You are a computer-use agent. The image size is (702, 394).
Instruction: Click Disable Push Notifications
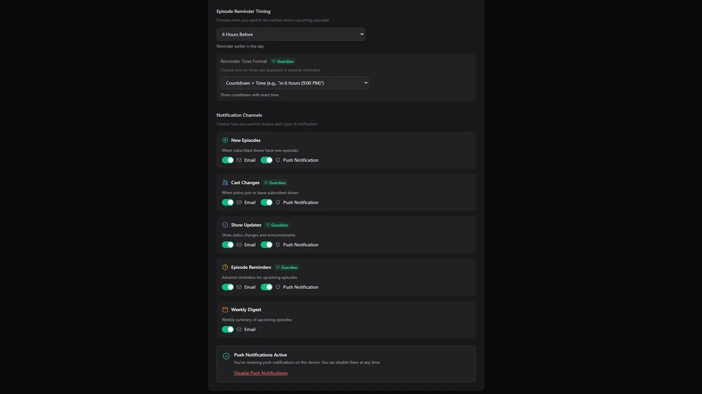click(260, 373)
